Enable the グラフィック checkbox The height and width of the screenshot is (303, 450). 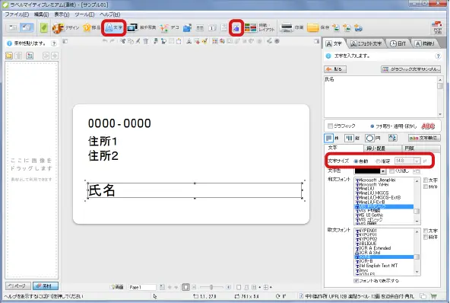331,126
